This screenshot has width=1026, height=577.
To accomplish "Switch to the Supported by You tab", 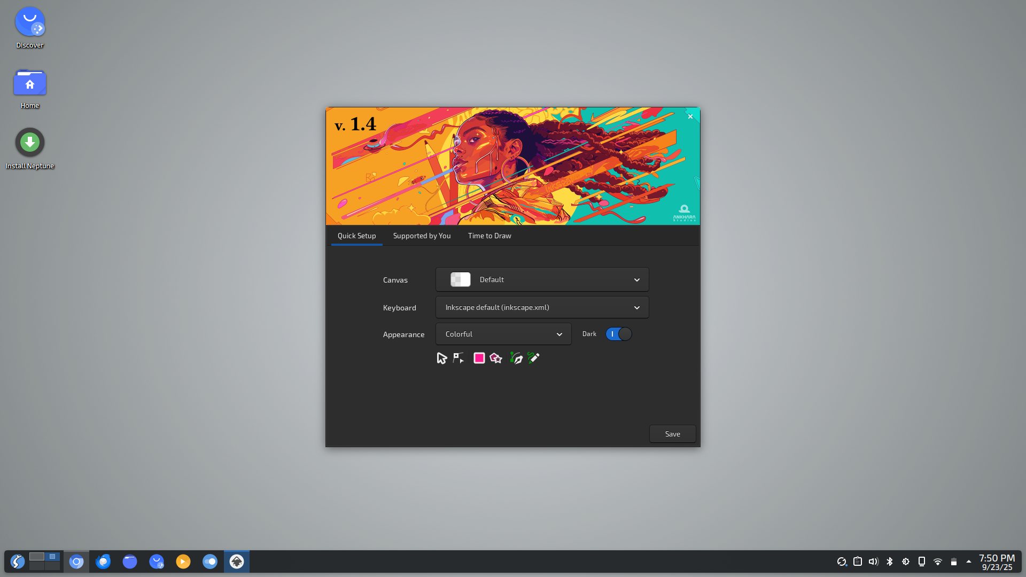I will point(422,236).
